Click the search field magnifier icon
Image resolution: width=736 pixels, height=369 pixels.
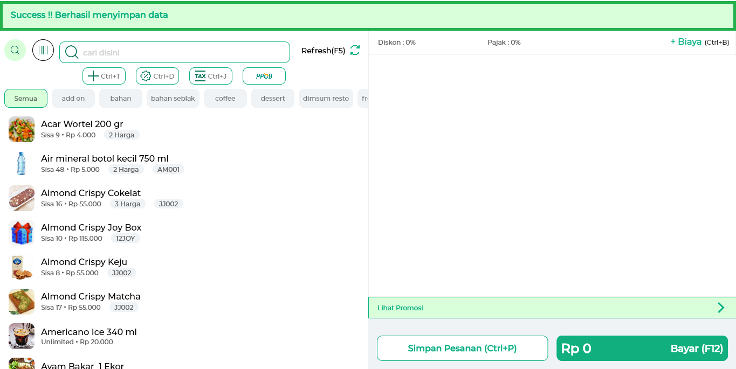[72, 52]
